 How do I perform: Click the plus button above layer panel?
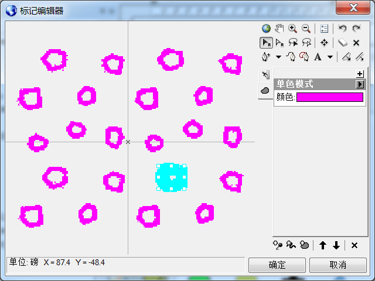[360, 74]
